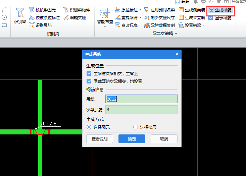
Task: Toggle 主梁与次梁相交，主梁上 checkbox
Action: pyautogui.click(x=89, y=73)
